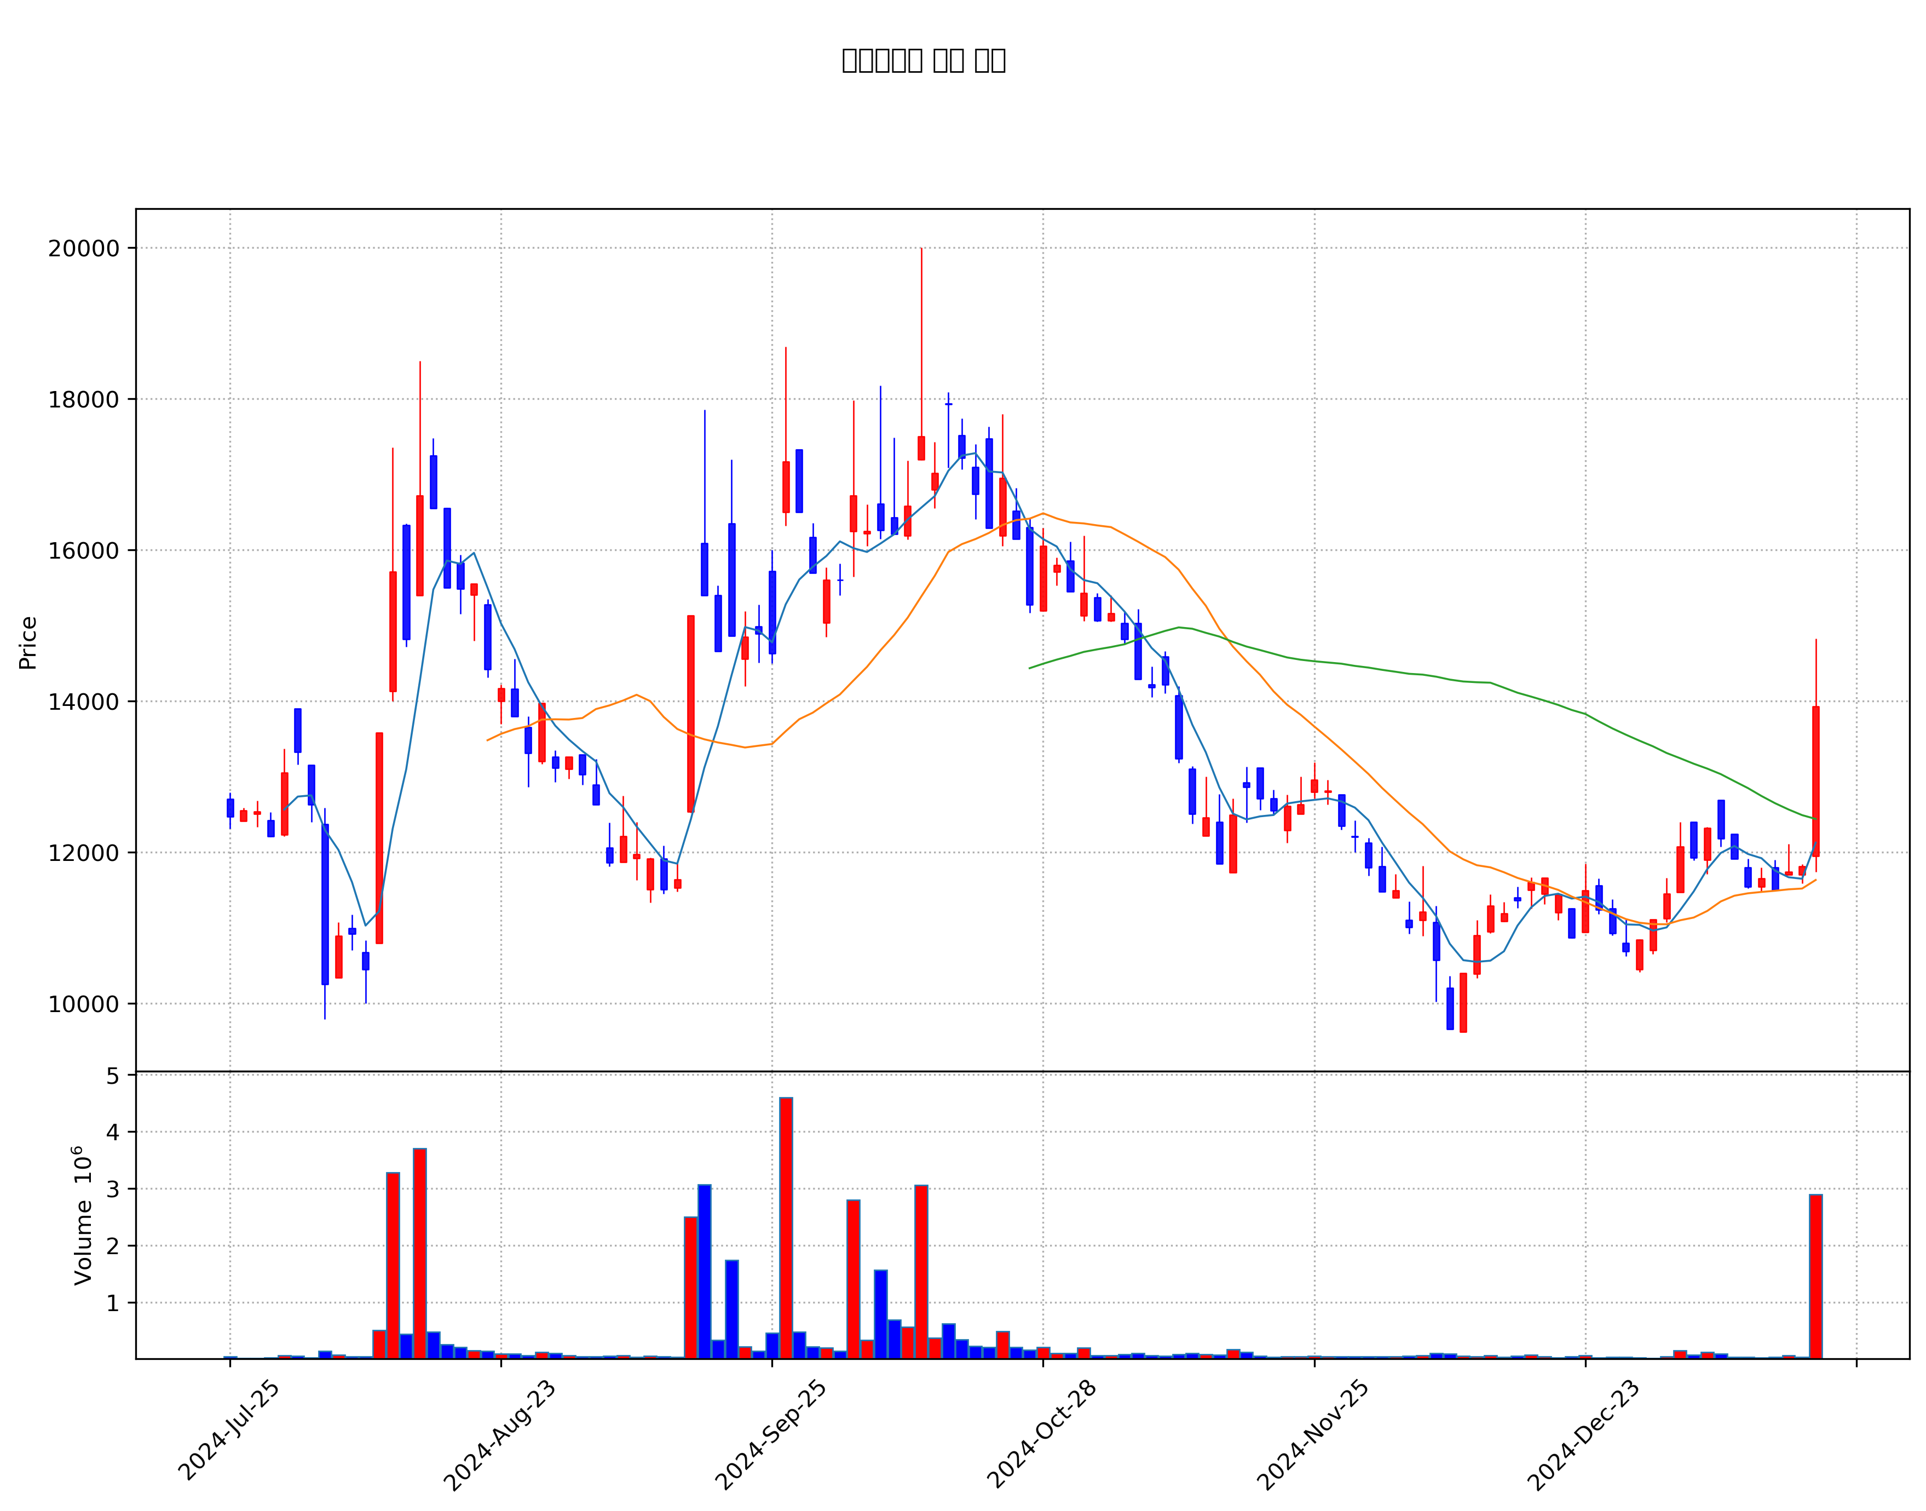Image resolution: width=1926 pixels, height=1511 pixels.
Task: Click the Volume 10^6 axis title
Action: point(82,1215)
